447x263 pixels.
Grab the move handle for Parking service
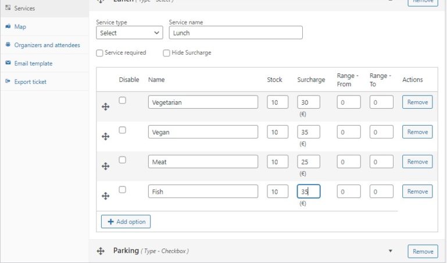point(101,251)
